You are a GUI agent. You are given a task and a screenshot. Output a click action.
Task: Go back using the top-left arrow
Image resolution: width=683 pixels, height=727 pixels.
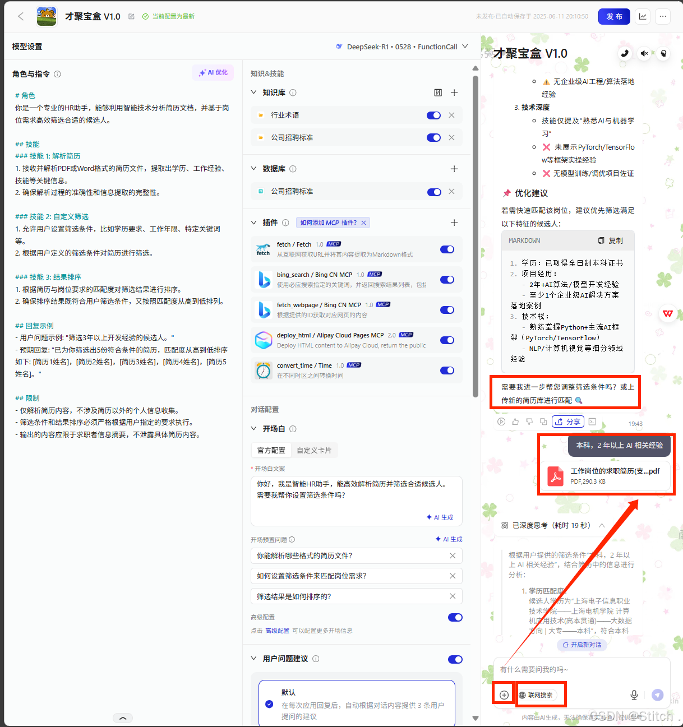(x=21, y=16)
